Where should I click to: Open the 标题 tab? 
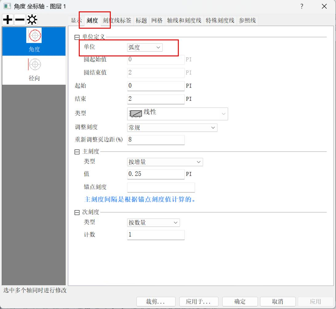pyautogui.click(x=141, y=21)
